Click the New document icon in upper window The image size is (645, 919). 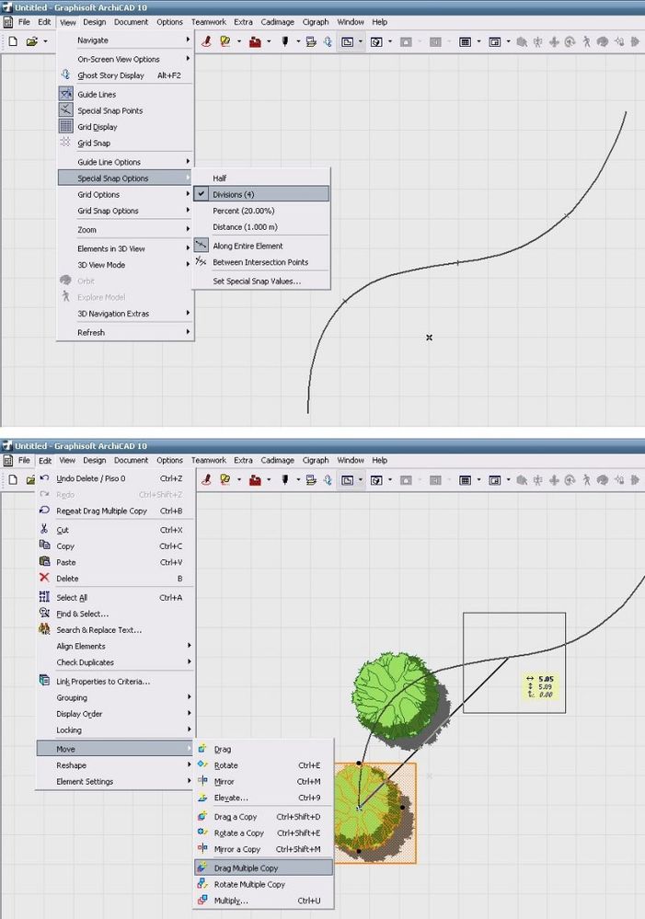pos(13,41)
